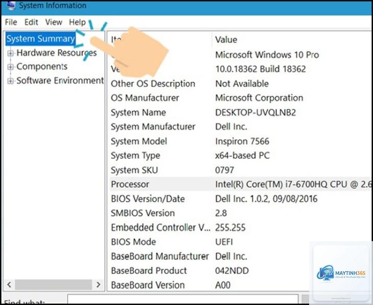The image size is (373, 305).
Task: Select the BaseBoard Manufacturer item
Action: [x=159, y=256]
